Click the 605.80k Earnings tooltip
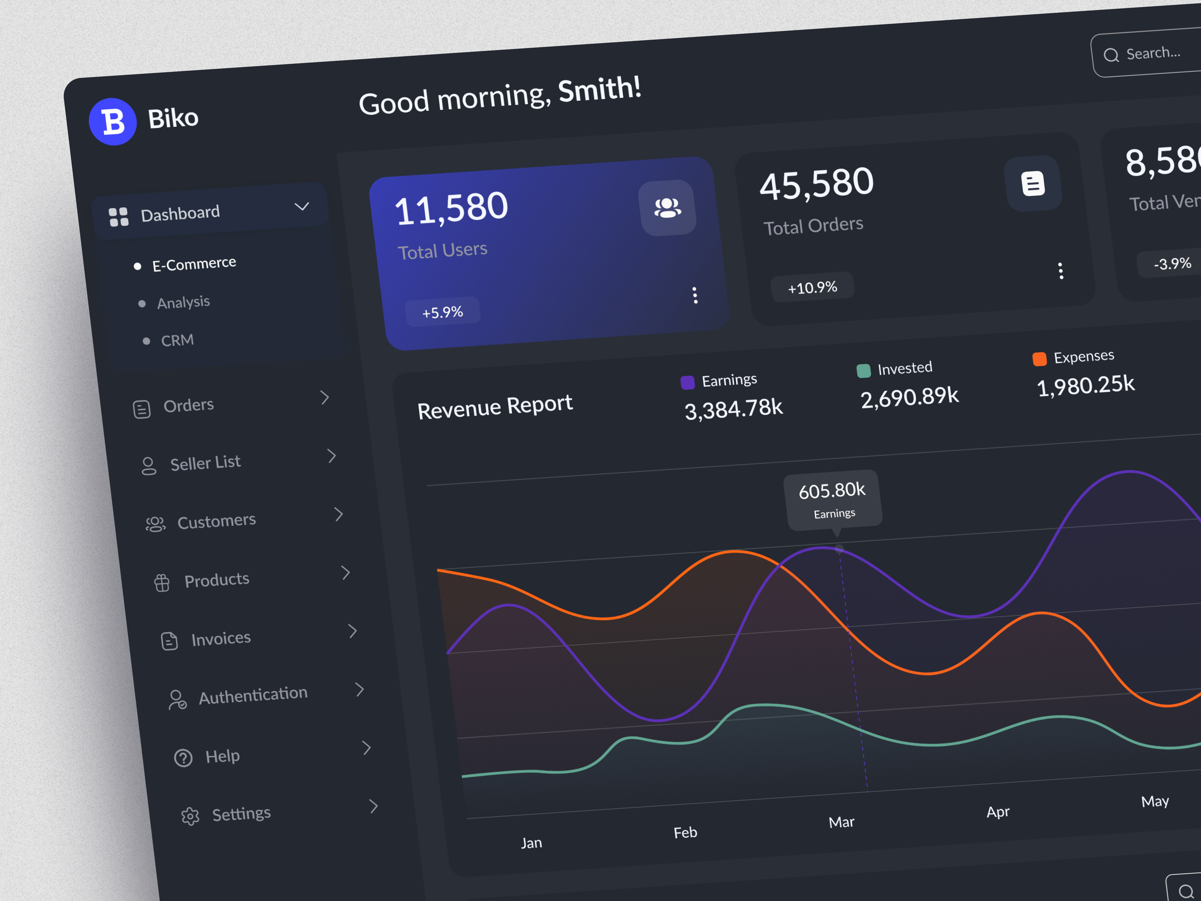The image size is (1201, 901). pos(833,499)
